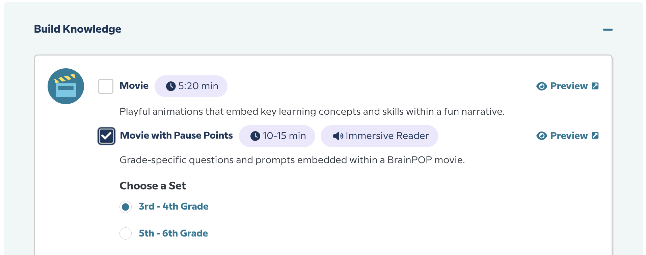Click the external-link icon on the Movie Preview

pos(595,86)
